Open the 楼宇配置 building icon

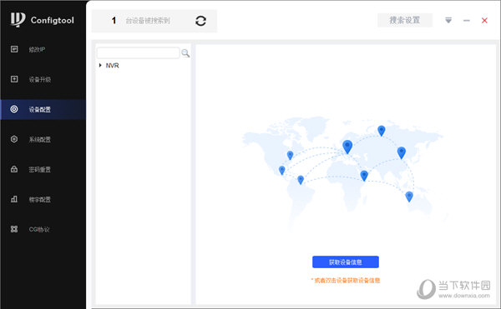[x=14, y=199]
